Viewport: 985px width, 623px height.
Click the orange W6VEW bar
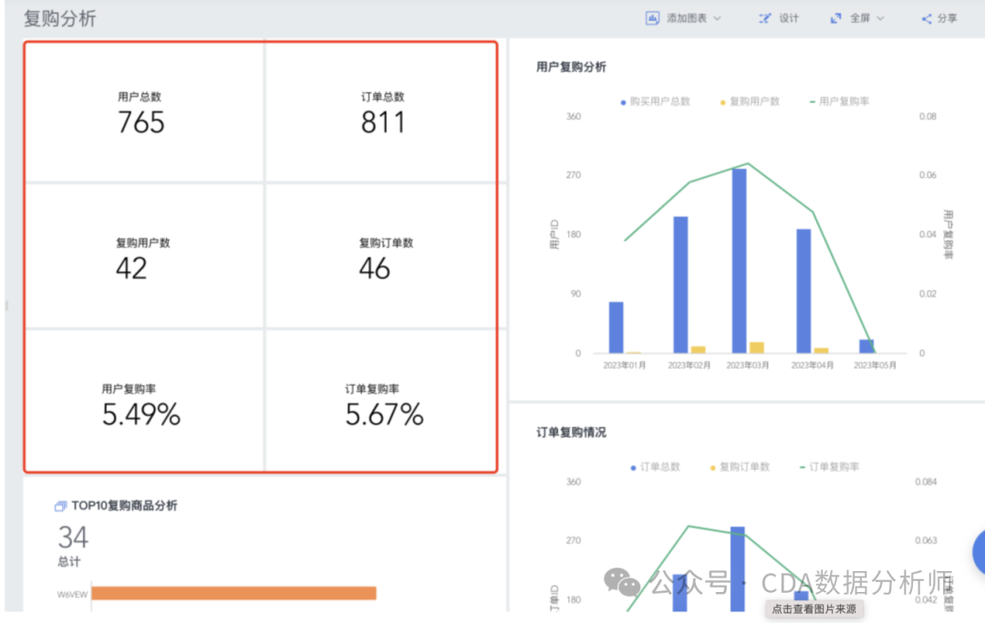(x=233, y=593)
